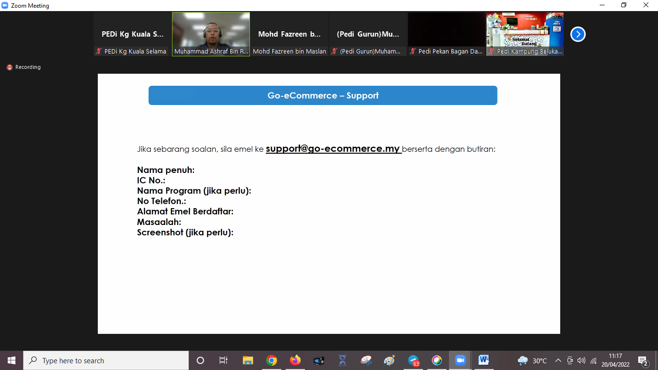
Task: Click the 'Masaalah:' line on the slide
Action: [x=159, y=222]
